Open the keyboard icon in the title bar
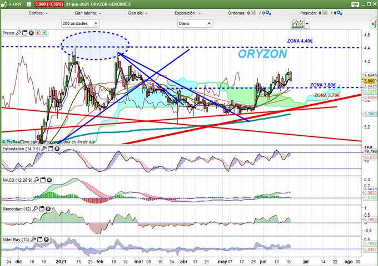The image size is (378, 266). coord(355,4)
